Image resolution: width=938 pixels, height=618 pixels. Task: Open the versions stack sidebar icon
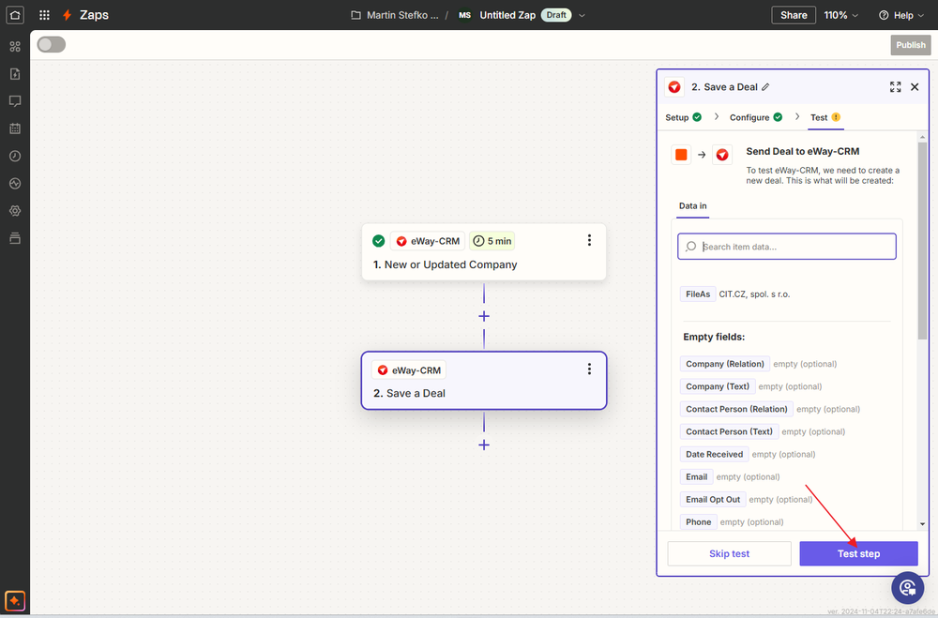click(15, 238)
